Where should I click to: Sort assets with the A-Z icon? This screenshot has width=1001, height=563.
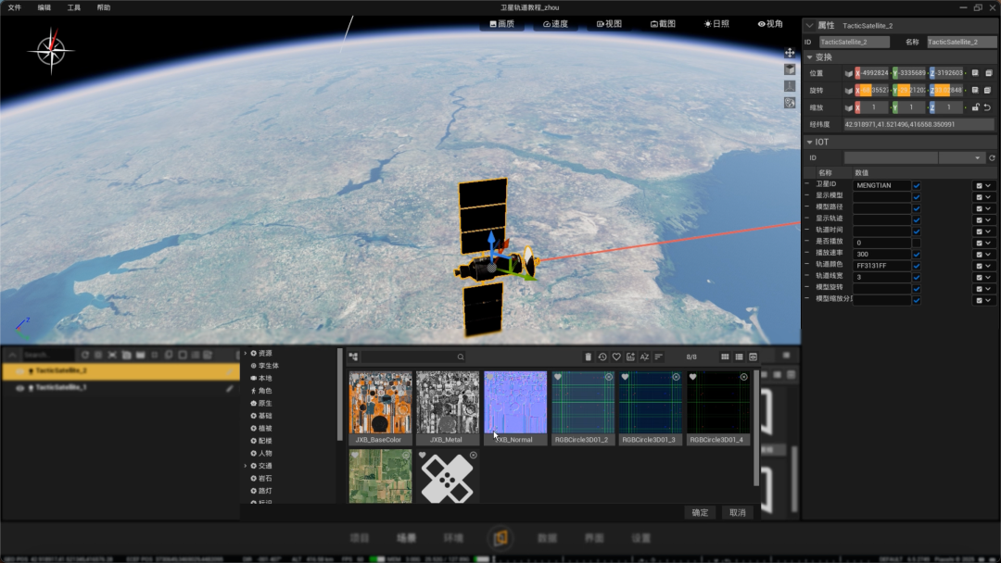coord(644,357)
